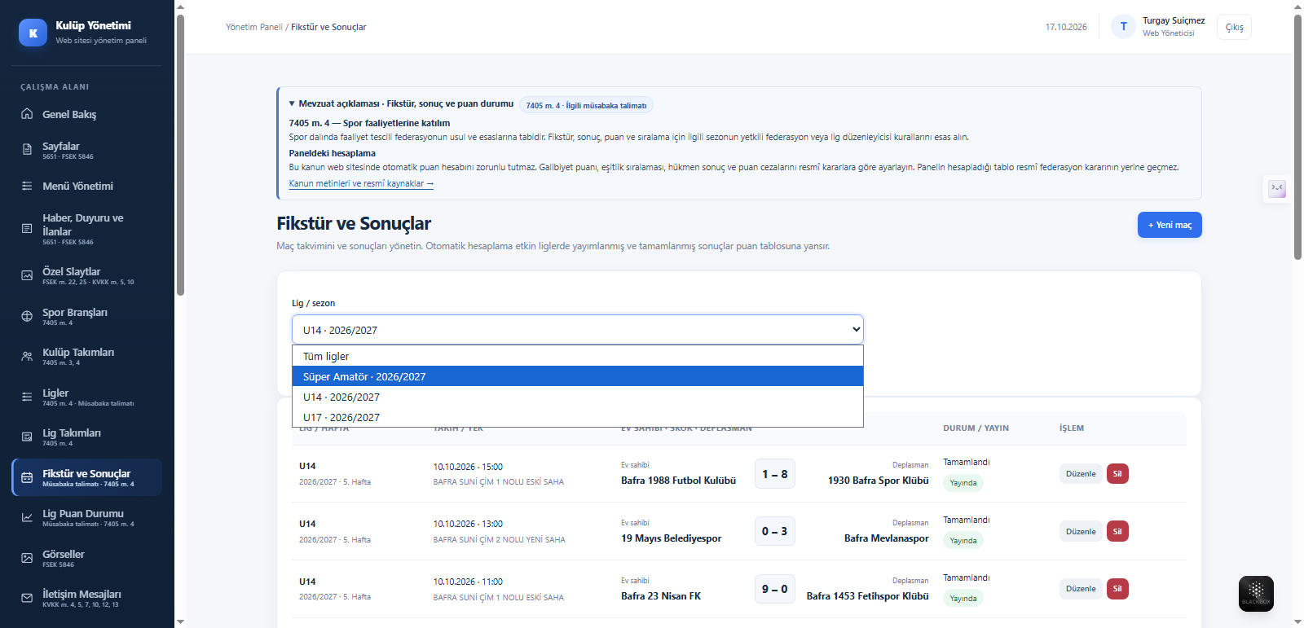
Task: Click the Fikstür ve Sonuçlar calendar icon
Action: tap(27, 477)
